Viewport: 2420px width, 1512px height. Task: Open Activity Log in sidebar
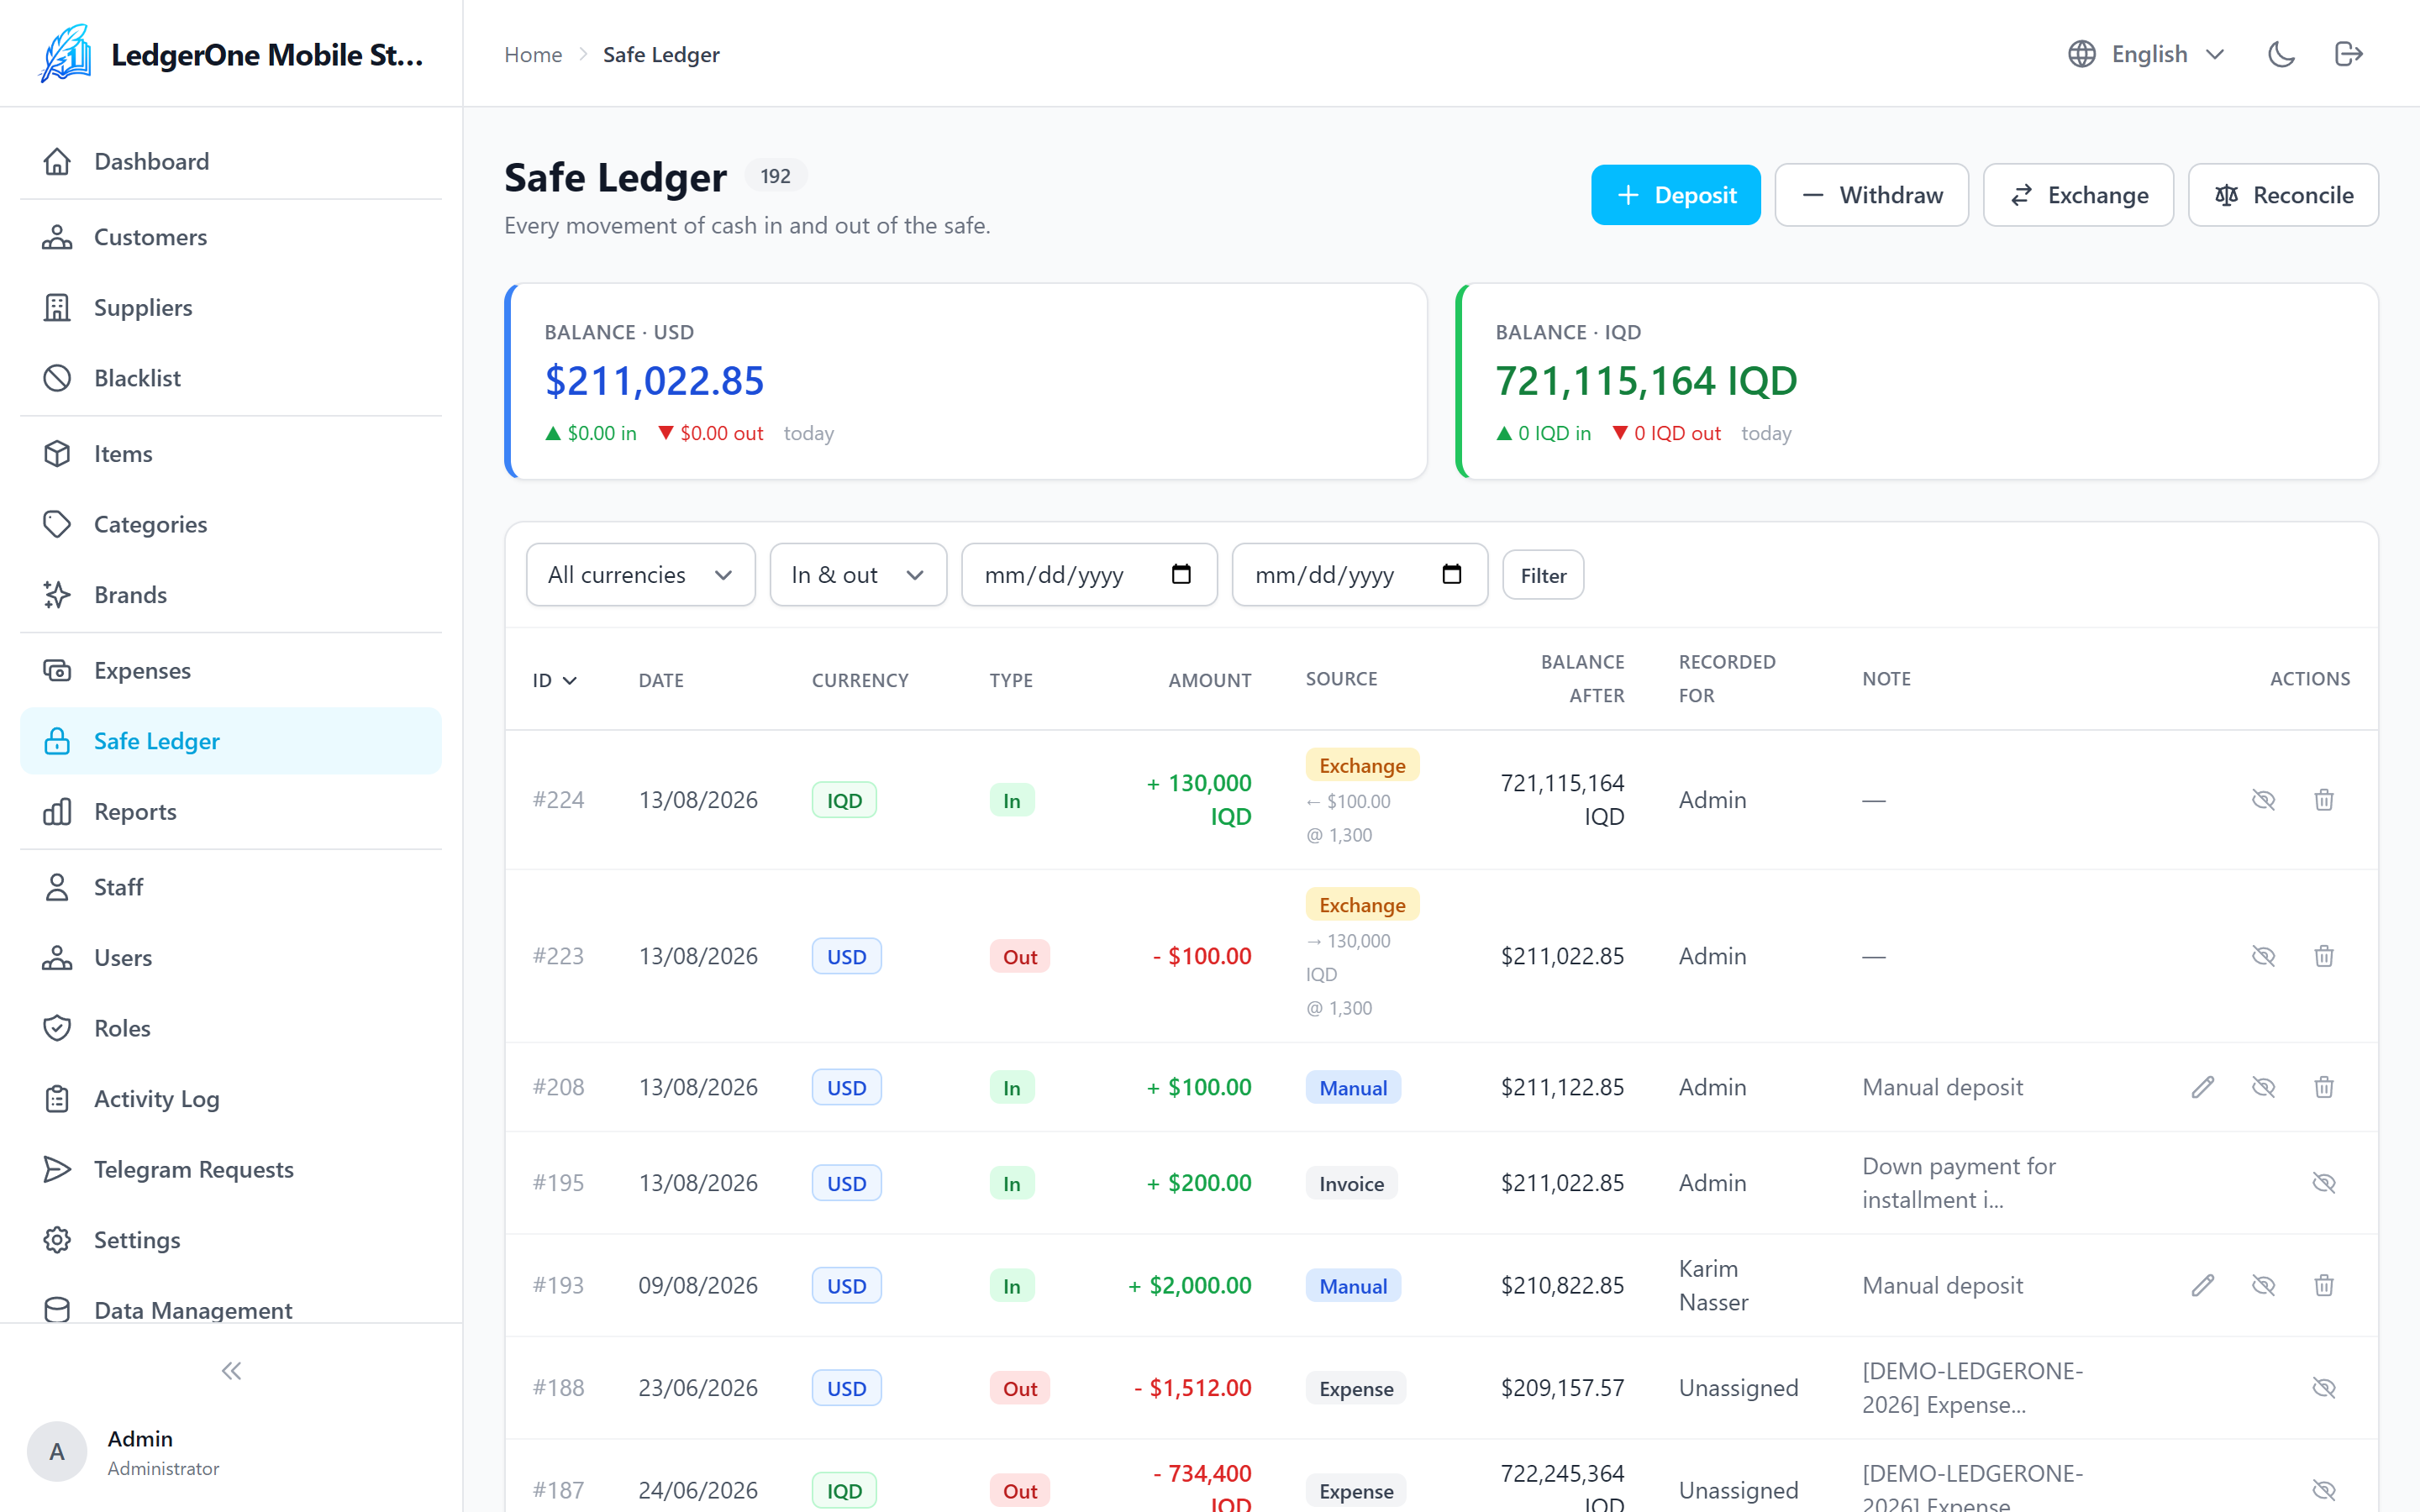point(231,1098)
